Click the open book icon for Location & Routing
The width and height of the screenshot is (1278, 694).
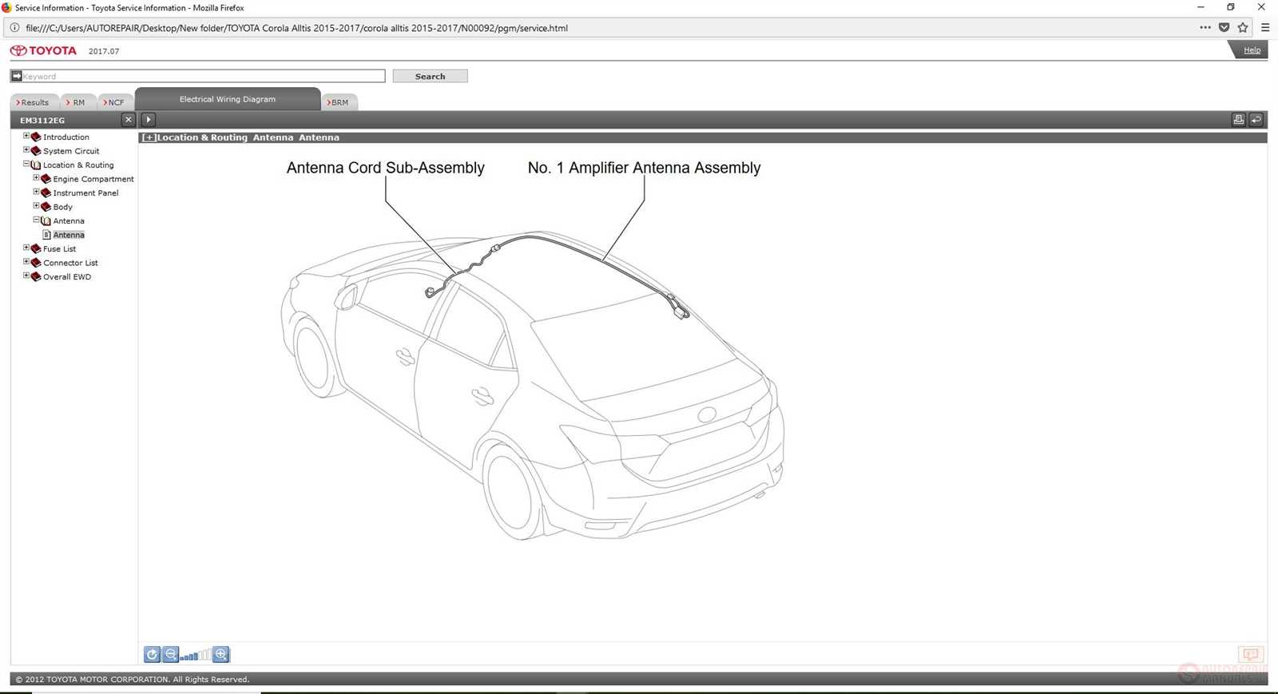click(36, 165)
